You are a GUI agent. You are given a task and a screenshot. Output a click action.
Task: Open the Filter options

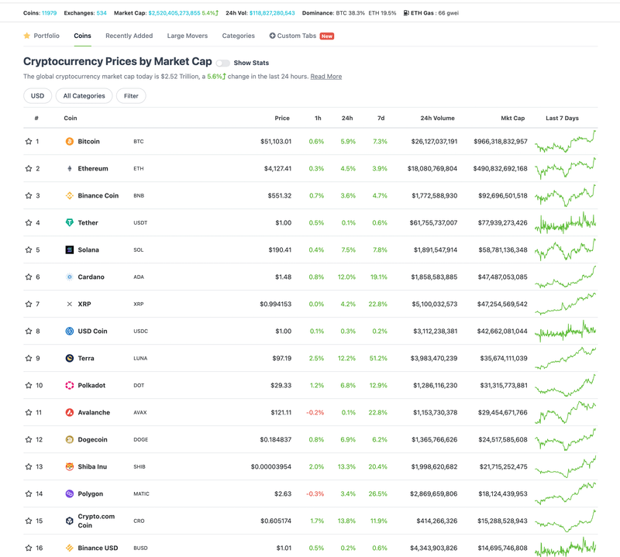point(131,96)
